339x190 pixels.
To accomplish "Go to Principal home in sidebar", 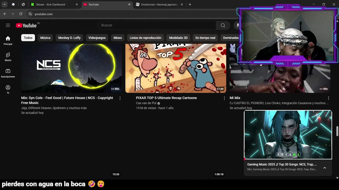I will [x=8, y=41].
